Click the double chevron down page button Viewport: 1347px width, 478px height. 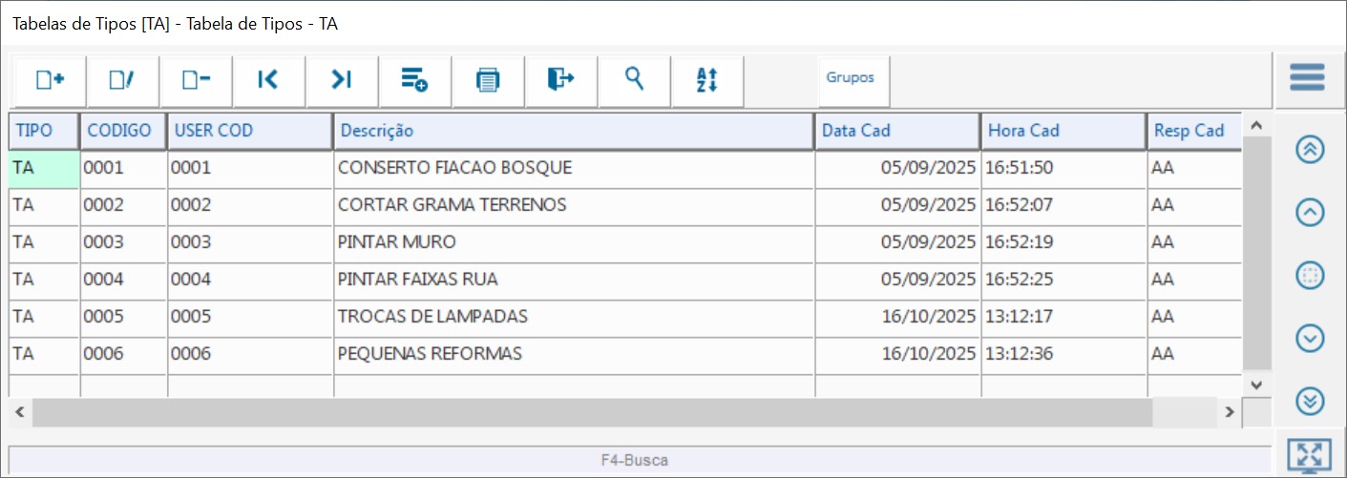(1310, 402)
